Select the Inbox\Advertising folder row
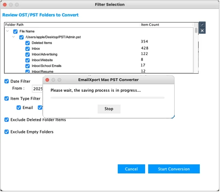Image resolution: width=220 pixels, height=192 pixels. 44,54
